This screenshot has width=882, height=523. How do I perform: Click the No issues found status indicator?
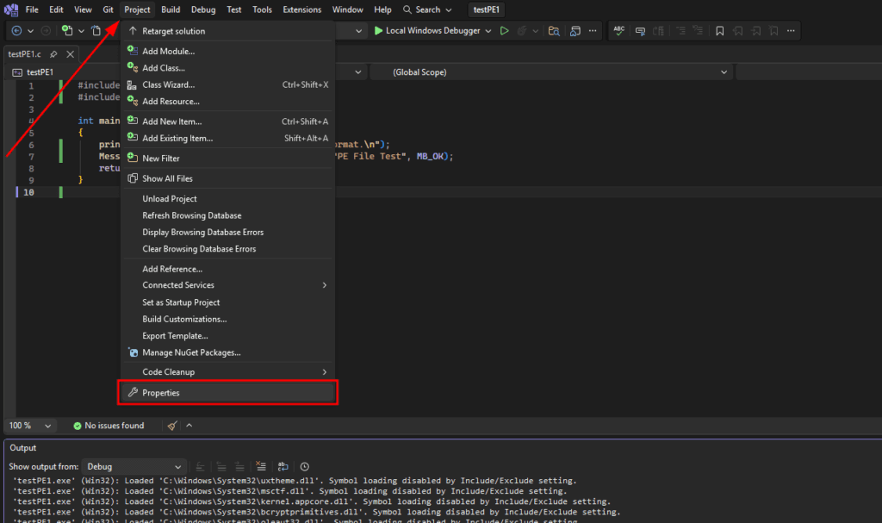(x=109, y=426)
